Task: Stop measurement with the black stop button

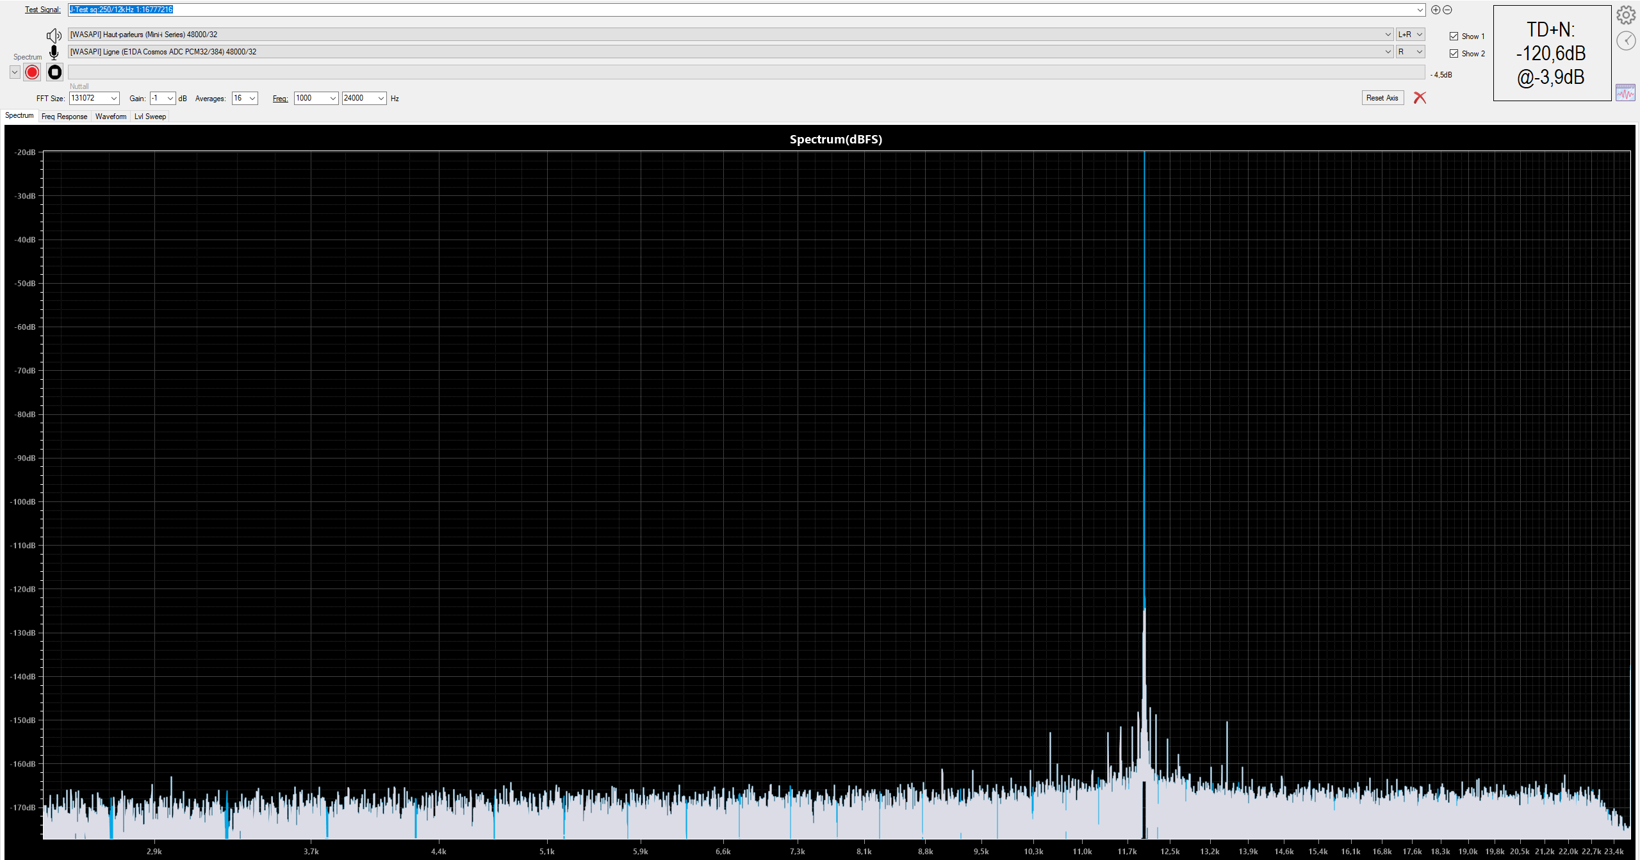Action: pyautogui.click(x=55, y=72)
